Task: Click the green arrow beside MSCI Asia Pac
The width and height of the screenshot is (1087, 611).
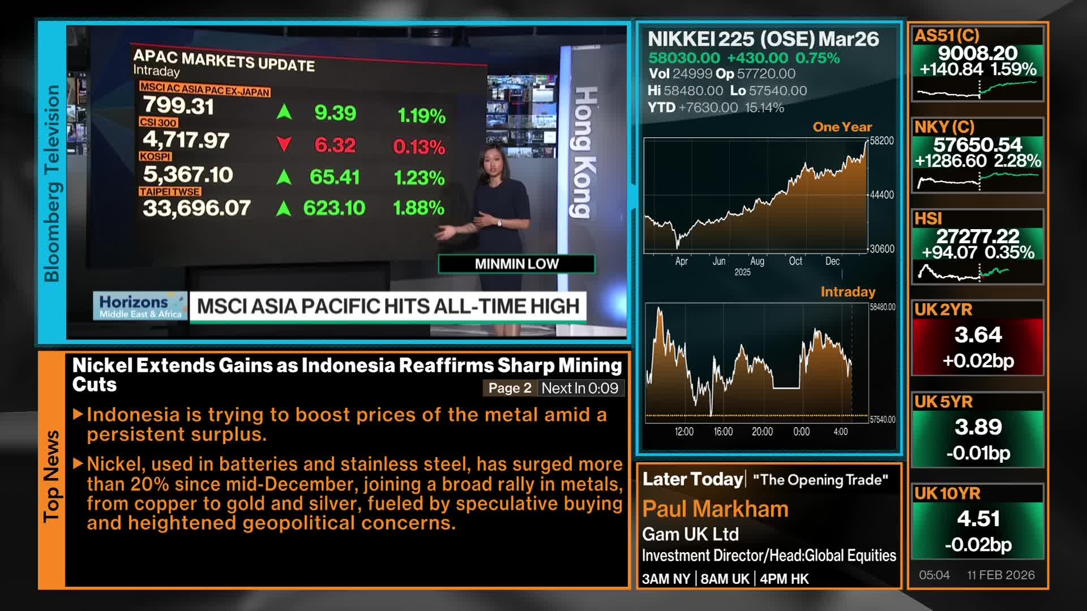Action: tap(284, 112)
